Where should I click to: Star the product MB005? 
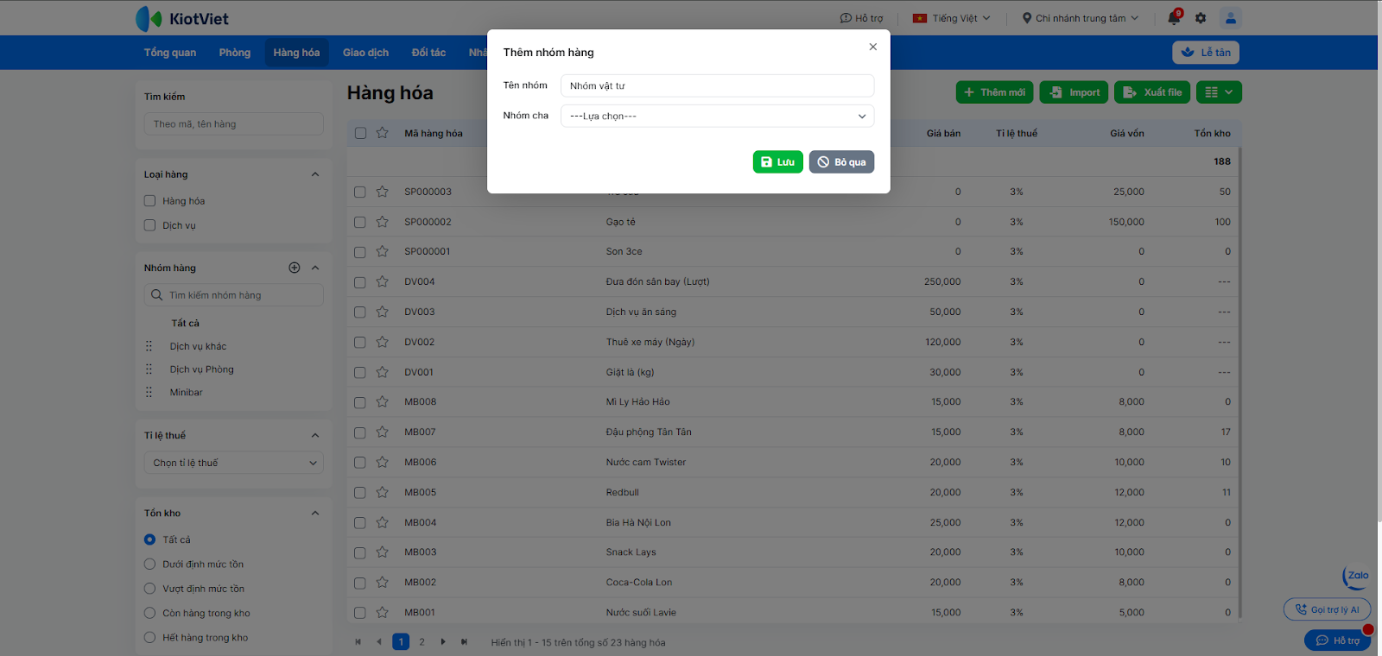383,492
